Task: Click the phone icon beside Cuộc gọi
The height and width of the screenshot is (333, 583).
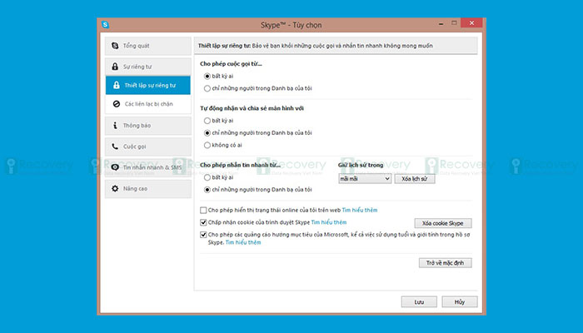Action: point(115,147)
